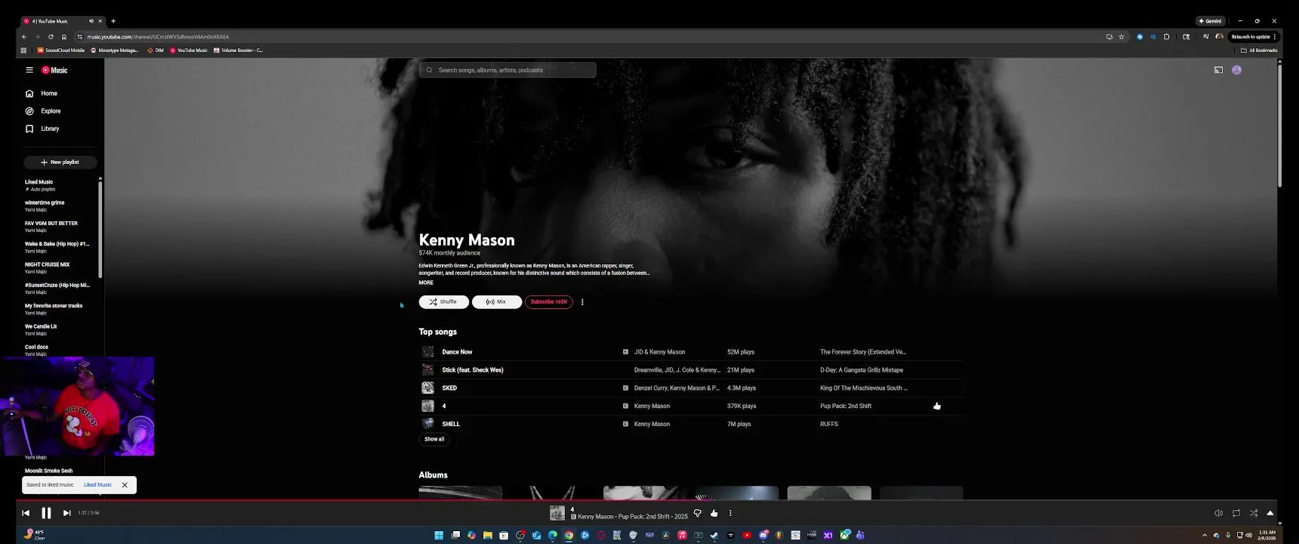
Task: Click the cast to device icon
Action: pos(1218,70)
